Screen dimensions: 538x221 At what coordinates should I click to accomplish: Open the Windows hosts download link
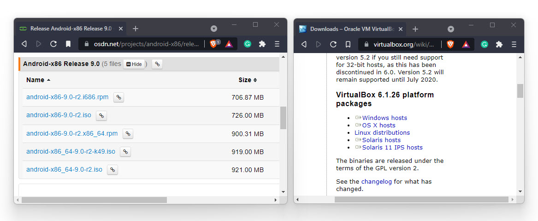click(x=384, y=118)
